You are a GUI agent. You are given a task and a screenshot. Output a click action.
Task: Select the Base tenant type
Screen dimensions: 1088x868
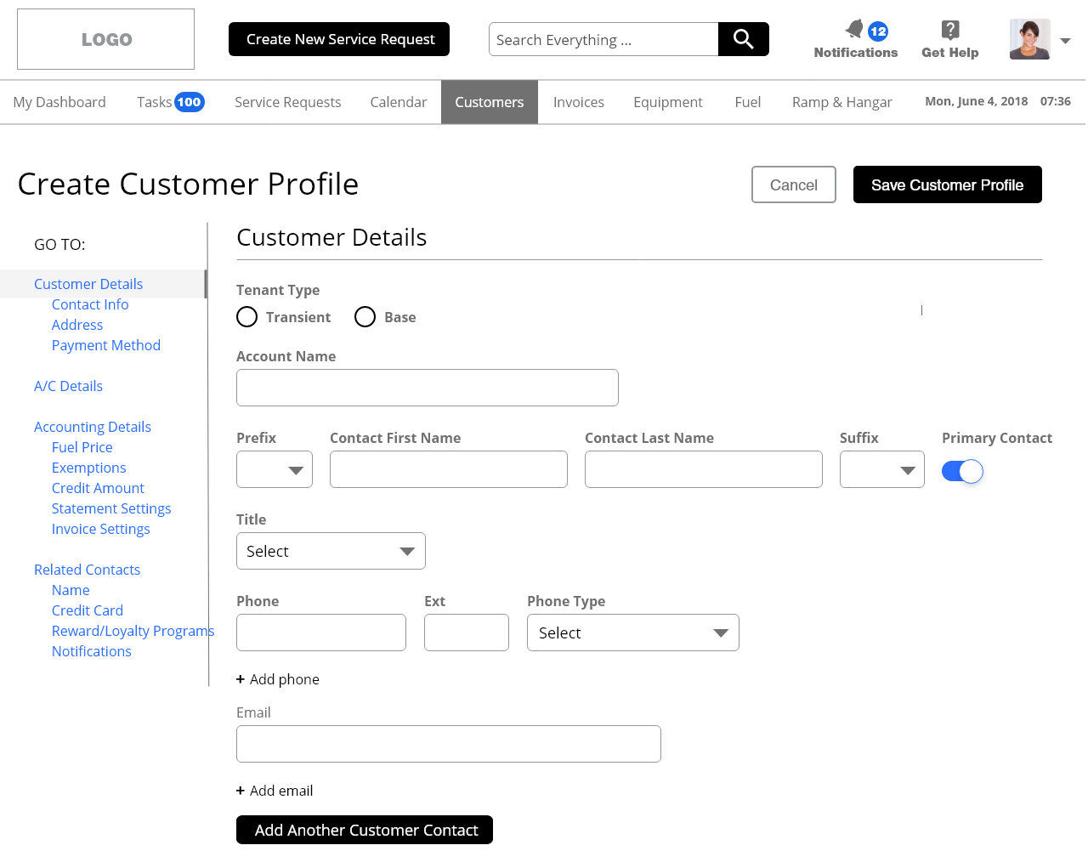(x=365, y=317)
